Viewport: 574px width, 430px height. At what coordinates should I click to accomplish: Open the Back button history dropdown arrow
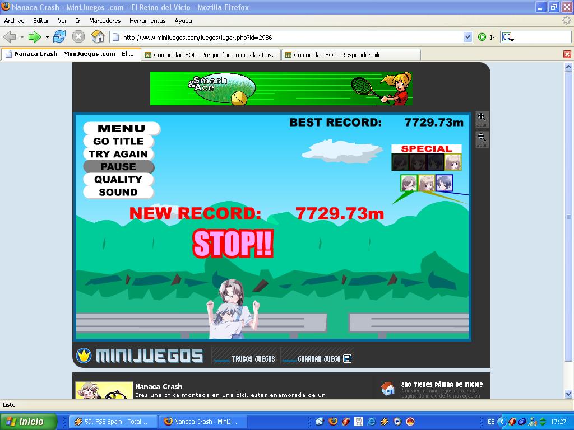coord(22,37)
